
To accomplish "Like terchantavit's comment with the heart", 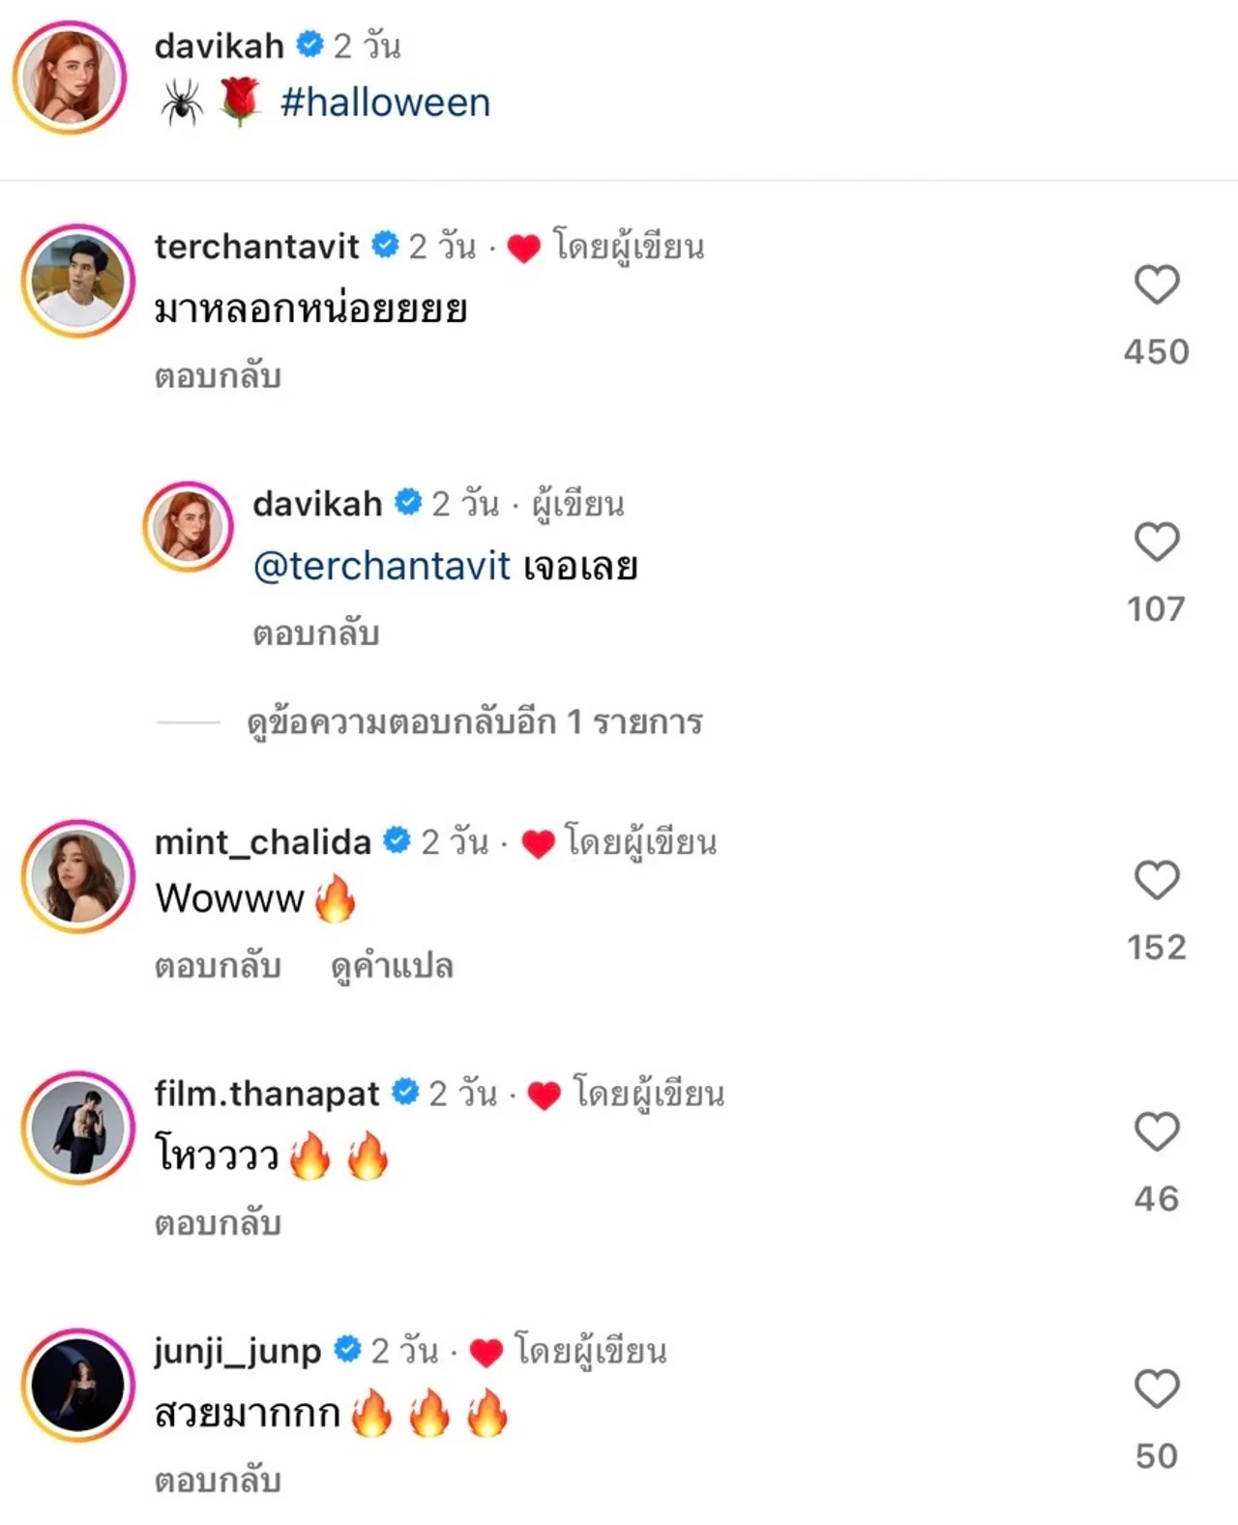I will 1156,285.
